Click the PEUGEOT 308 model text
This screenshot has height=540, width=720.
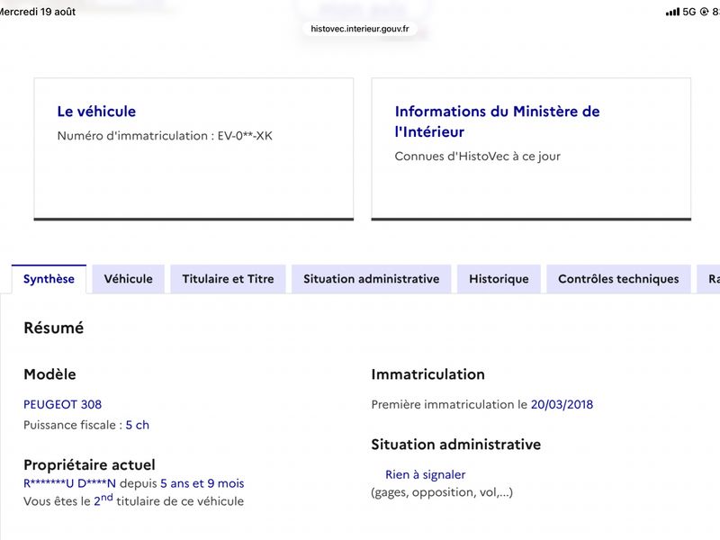pyautogui.click(x=62, y=404)
